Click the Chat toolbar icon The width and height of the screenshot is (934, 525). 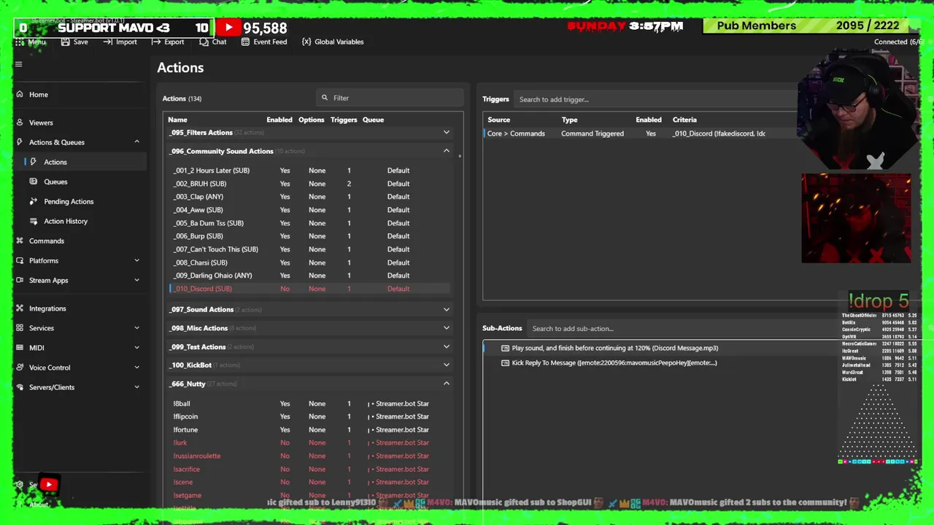pyautogui.click(x=204, y=42)
